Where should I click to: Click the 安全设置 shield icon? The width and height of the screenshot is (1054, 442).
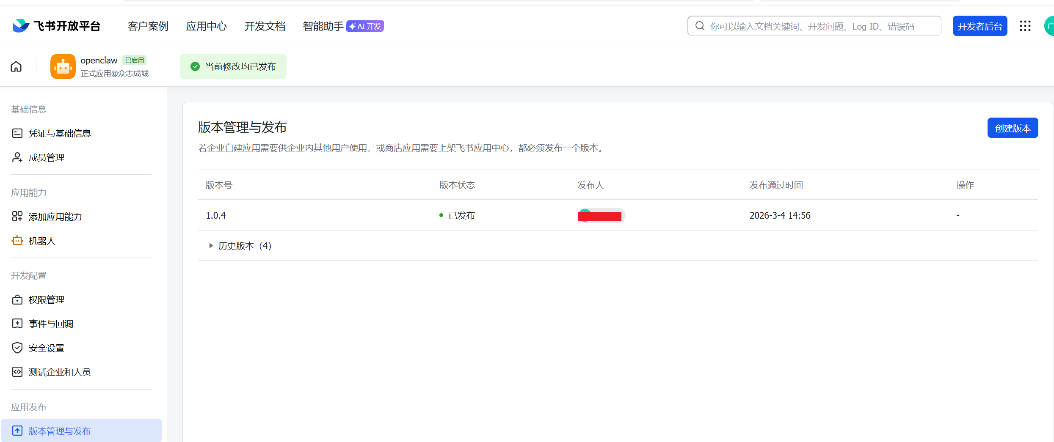(17, 348)
